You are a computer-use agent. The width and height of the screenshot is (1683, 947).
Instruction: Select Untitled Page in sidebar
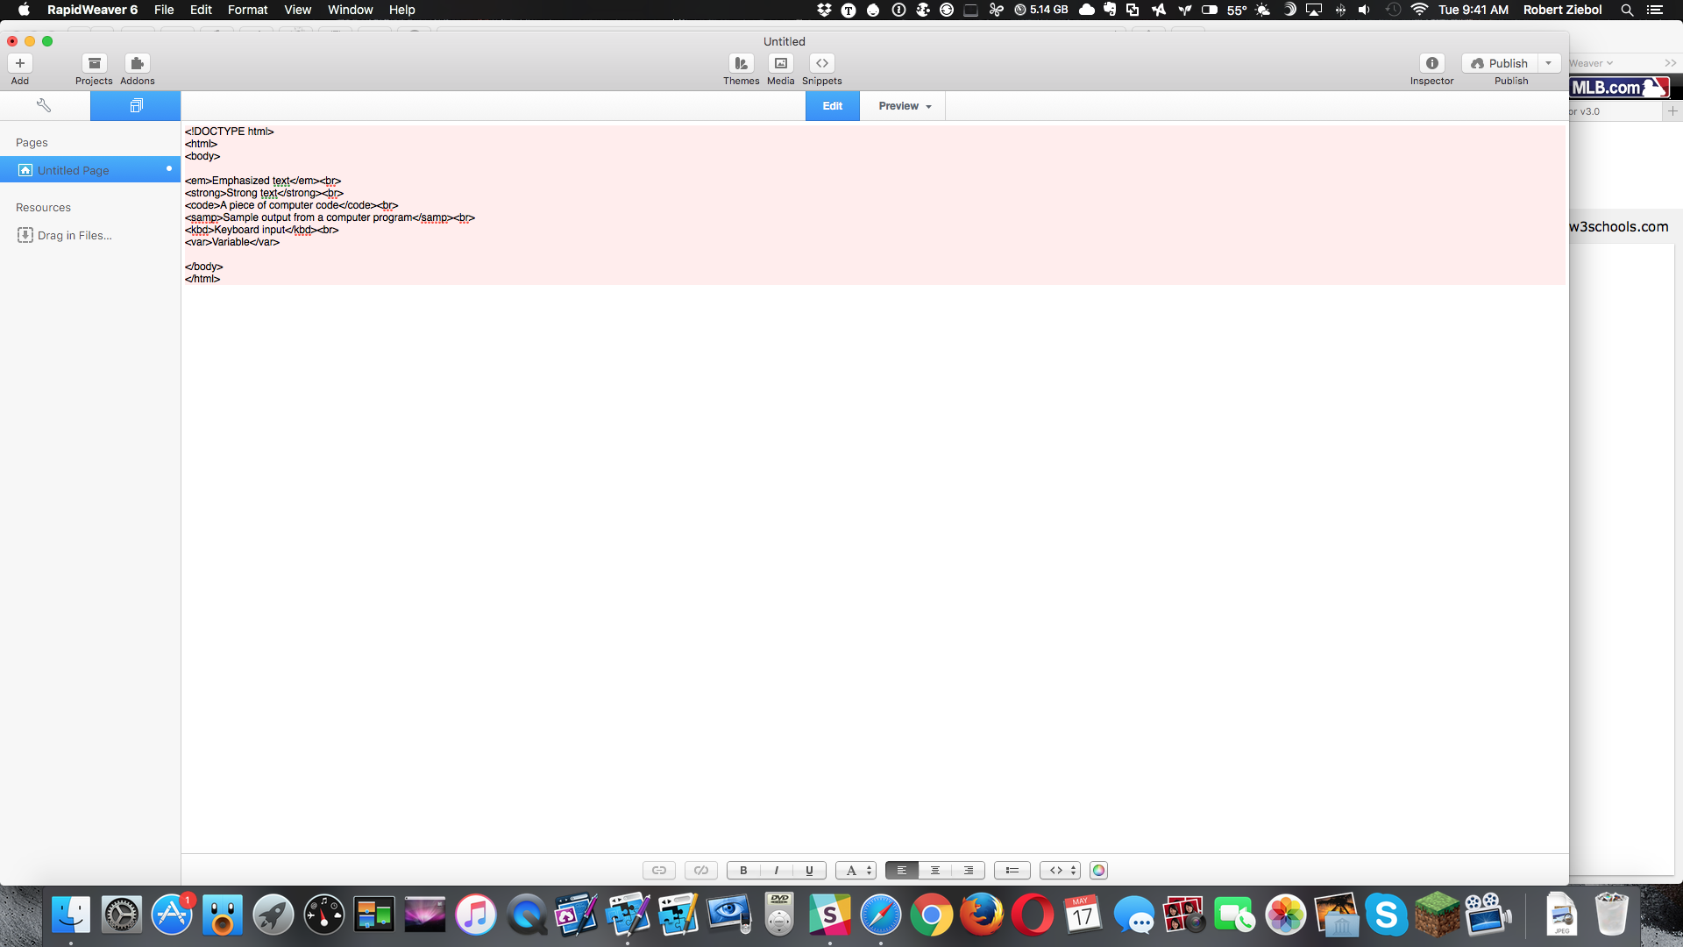tap(74, 170)
